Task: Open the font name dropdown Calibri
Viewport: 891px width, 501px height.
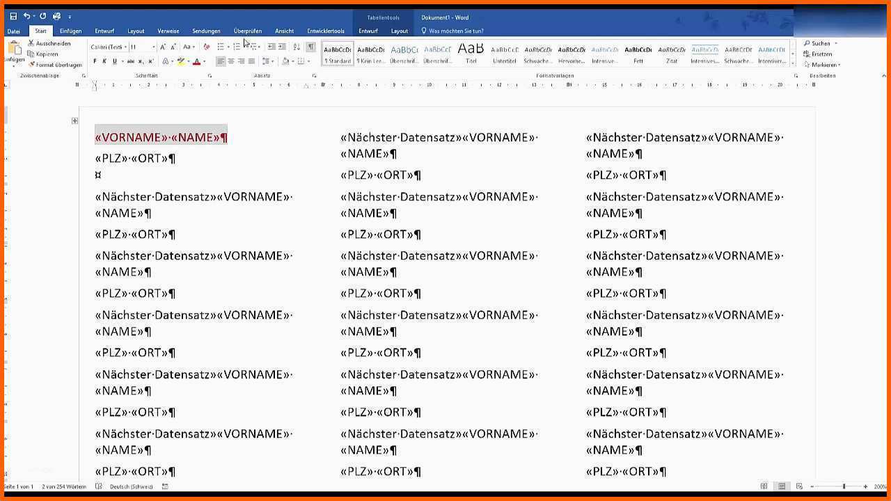Action: click(x=125, y=47)
